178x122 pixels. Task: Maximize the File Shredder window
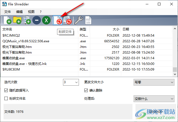point(159,4)
